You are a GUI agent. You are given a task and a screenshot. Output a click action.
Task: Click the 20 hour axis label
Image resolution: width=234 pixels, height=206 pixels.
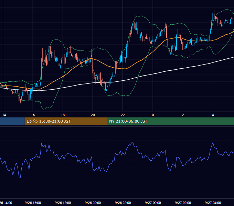pyautogui.click(x=93, y=115)
